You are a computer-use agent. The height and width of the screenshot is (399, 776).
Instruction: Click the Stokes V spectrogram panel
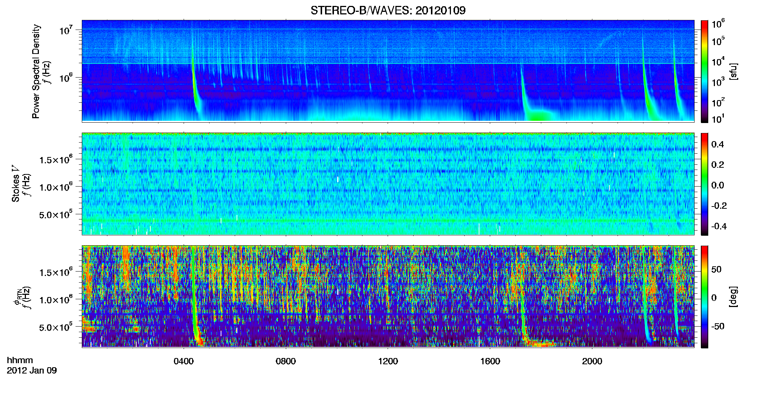pyautogui.click(x=388, y=184)
